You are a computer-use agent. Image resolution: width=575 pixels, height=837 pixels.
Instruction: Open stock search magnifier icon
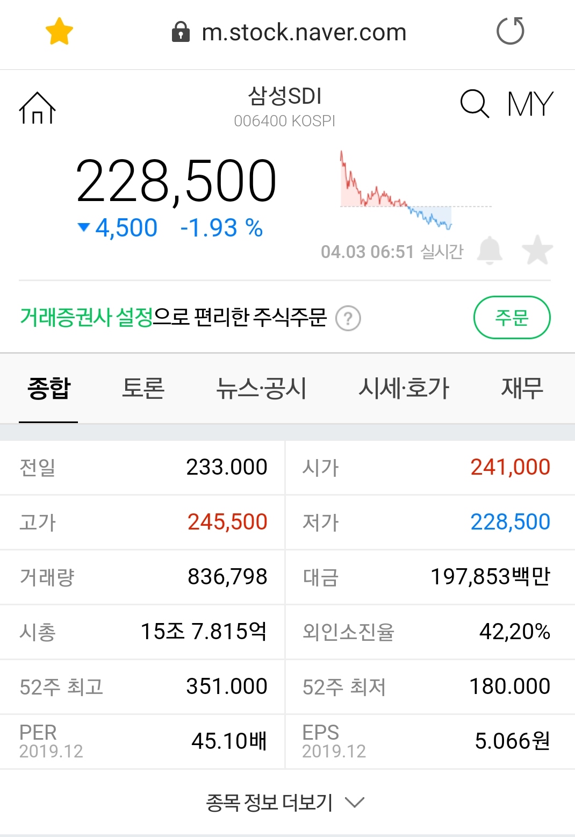tap(475, 103)
